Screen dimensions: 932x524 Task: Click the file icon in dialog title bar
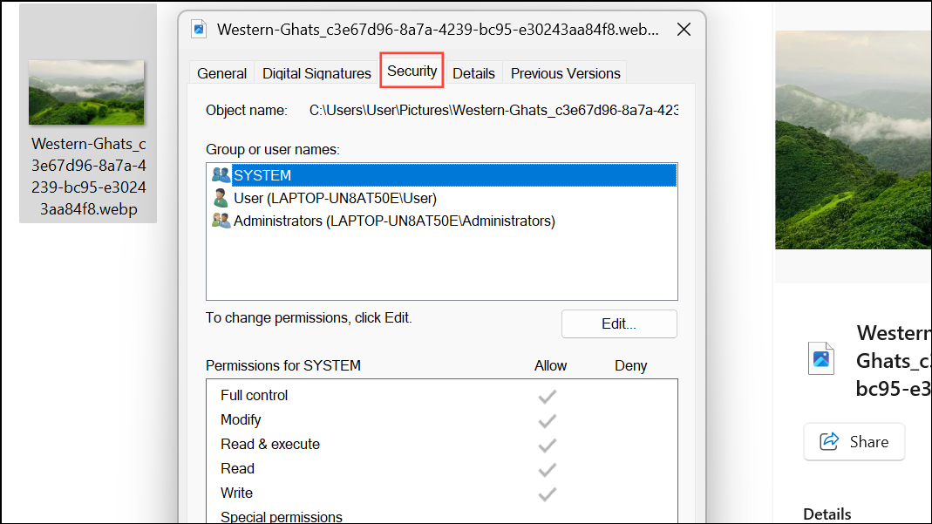pos(199,29)
